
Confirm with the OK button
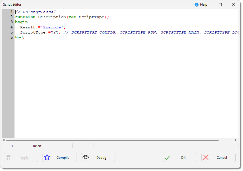(x=180, y=157)
